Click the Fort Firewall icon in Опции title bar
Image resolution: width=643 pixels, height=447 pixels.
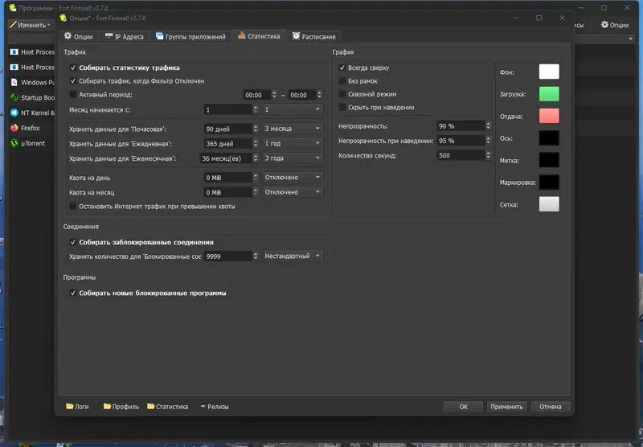point(63,18)
